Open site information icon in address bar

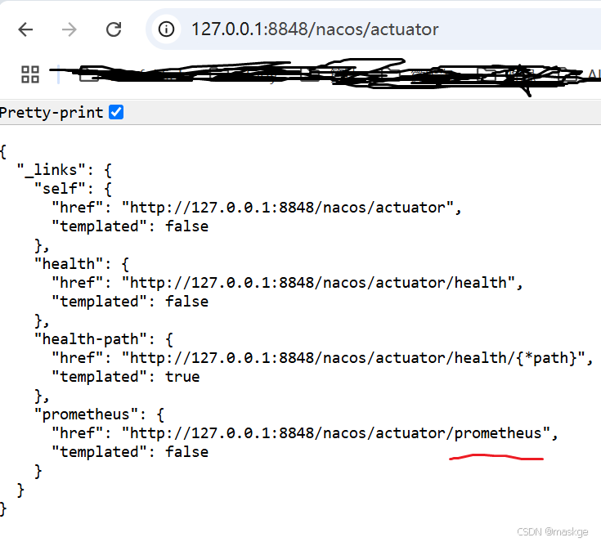(x=166, y=29)
